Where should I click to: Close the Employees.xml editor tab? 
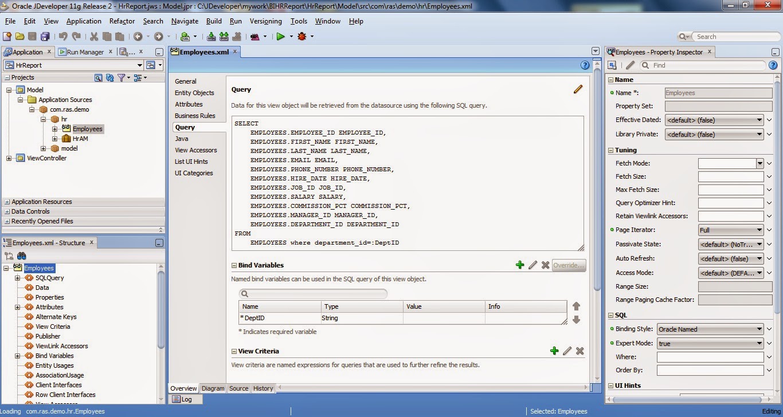point(234,52)
